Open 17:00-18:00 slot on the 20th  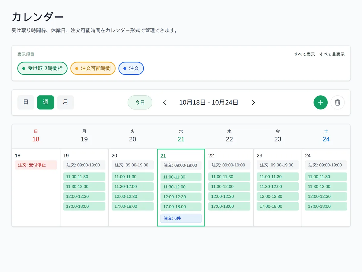(x=133, y=207)
